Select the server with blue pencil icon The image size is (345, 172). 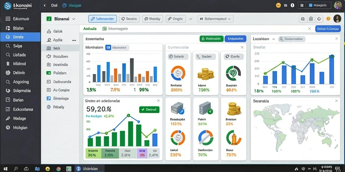pos(178,108)
